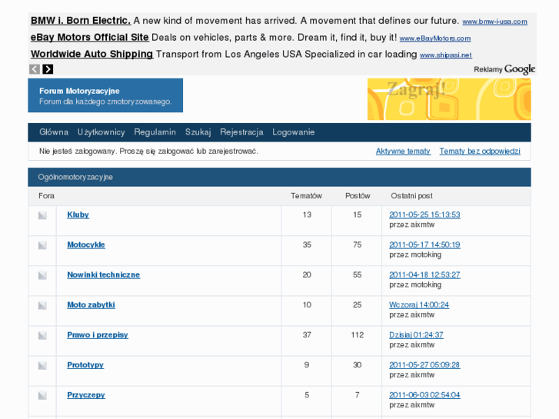Open the last post dated 2011-06-03 02:54:04
The width and height of the screenshot is (559, 419).
(x=424, y=394)
